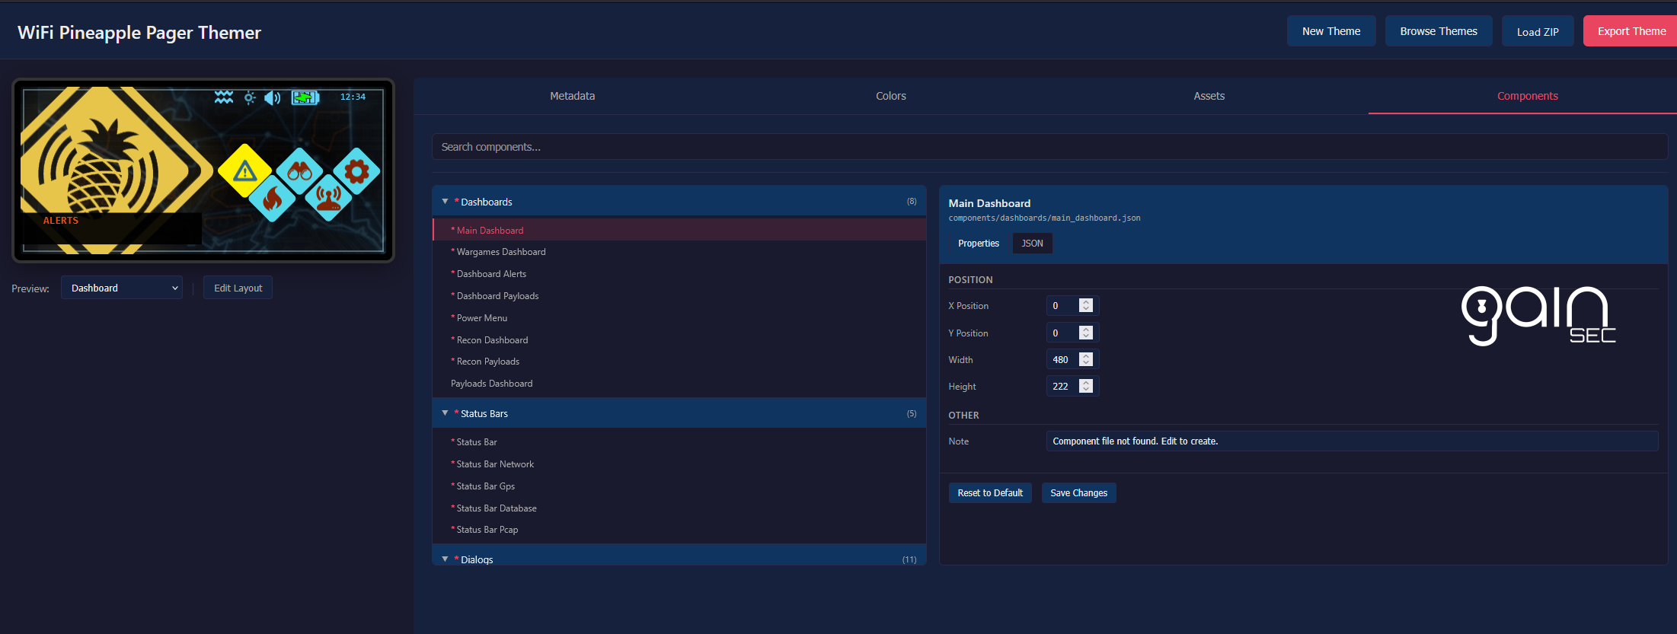1677x634 pixels.
Task: Open the Preview screen dropdown
Action: pos(122,288)
